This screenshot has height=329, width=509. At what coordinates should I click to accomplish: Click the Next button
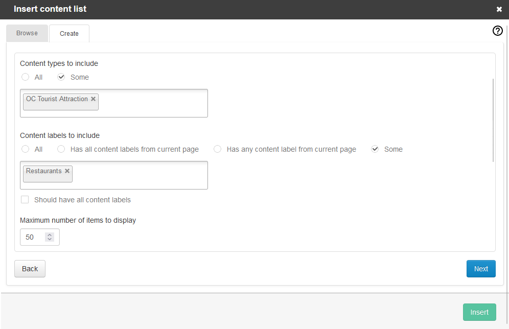point(480,268)
